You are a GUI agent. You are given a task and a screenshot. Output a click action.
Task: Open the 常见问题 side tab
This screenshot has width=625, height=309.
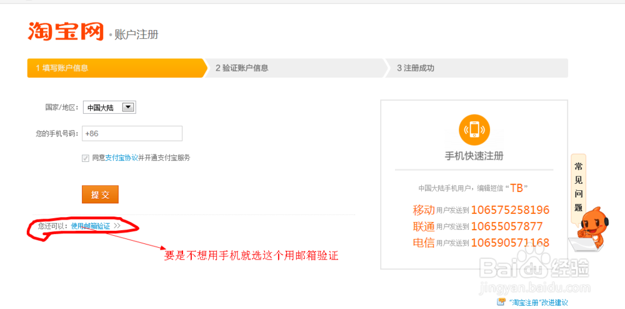[x=578, y=188]
